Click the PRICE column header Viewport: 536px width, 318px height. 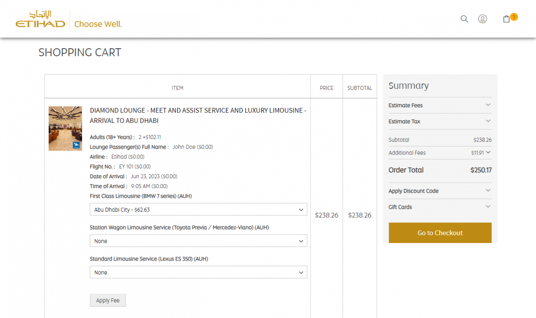coord(327,88)
